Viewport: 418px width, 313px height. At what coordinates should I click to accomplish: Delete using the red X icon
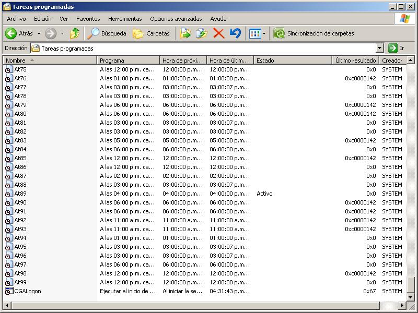tap(218, 33)
